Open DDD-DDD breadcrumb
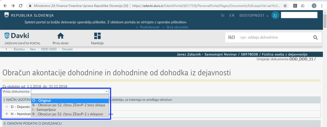327x127 pixels. point(49,49)
